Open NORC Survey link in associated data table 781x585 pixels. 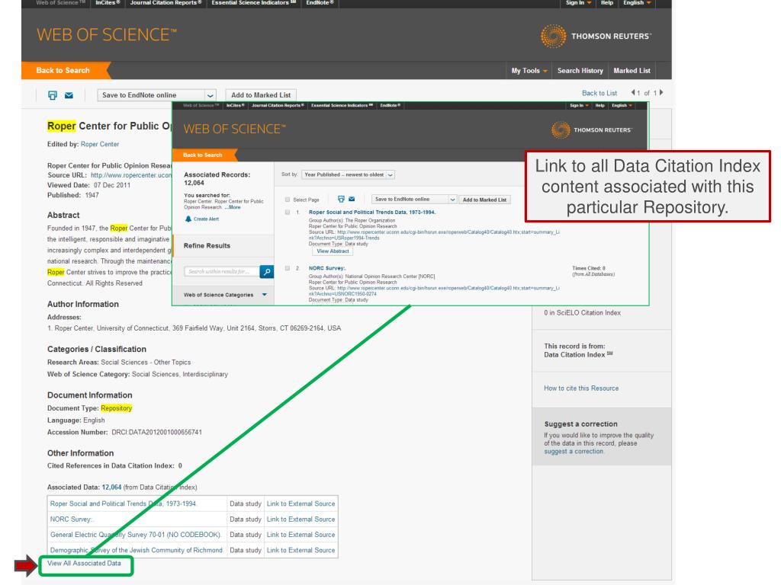pos(71,519)
